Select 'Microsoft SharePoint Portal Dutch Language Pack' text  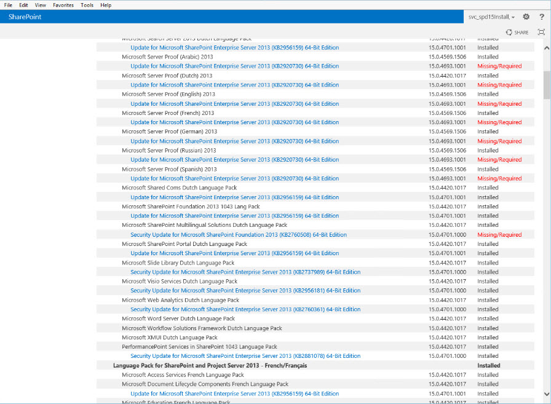(184, 244)
